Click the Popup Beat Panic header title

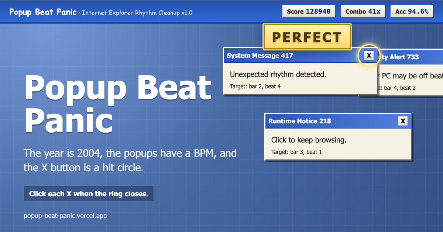pos(43,12)
